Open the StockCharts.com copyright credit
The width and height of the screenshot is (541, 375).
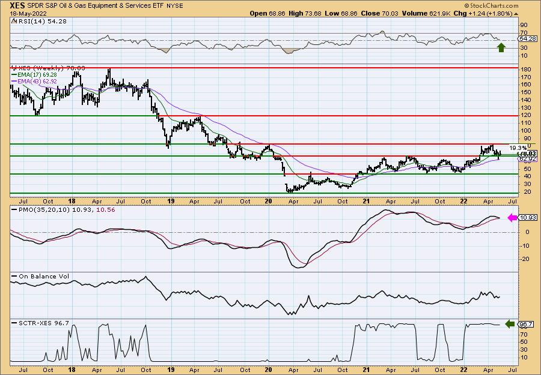coord(491,5)
